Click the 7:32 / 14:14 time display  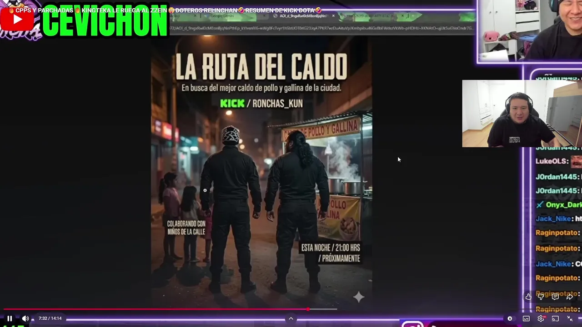click(x=50, y=318)
